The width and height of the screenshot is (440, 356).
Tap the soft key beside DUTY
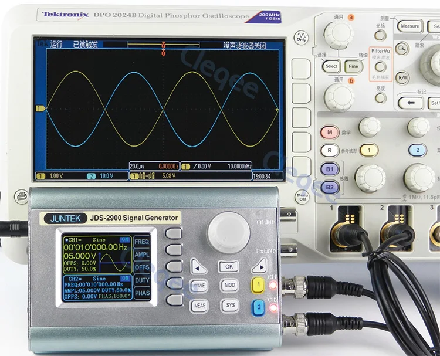tap(175, 283)
